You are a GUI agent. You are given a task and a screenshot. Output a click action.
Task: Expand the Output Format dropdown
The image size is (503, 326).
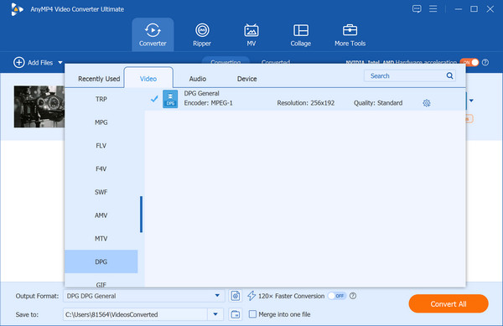[217, 296]
